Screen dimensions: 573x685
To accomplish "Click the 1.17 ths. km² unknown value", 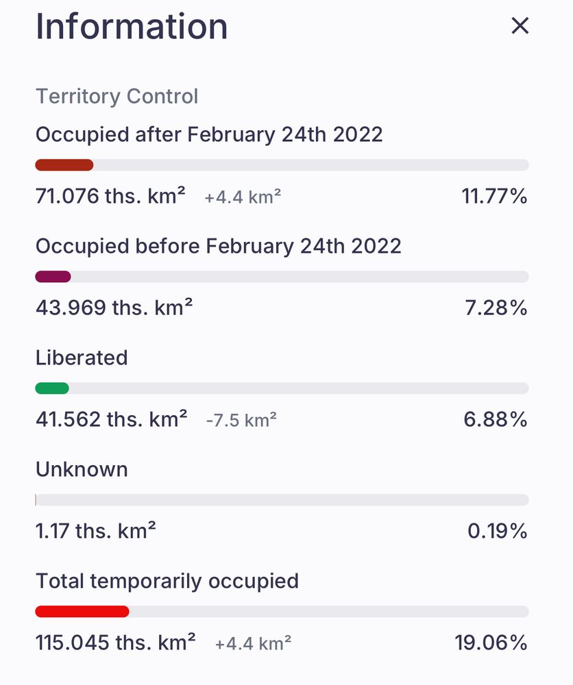I will [x=95, y=531].
